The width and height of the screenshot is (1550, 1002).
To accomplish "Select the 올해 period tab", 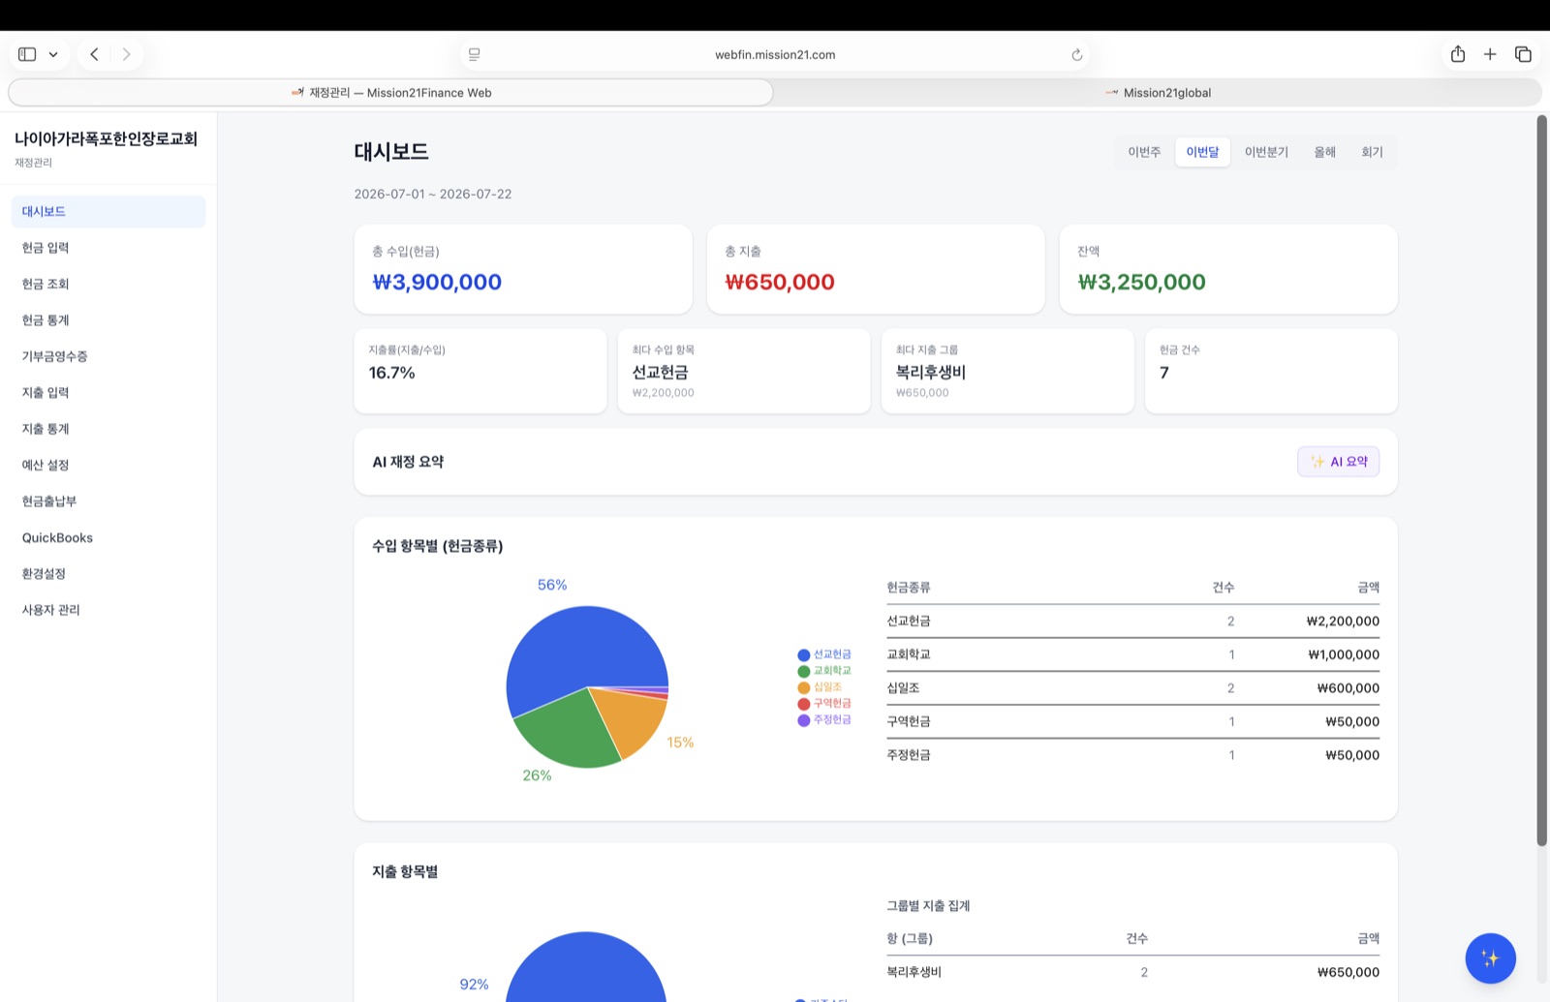I will point(1324,152).
